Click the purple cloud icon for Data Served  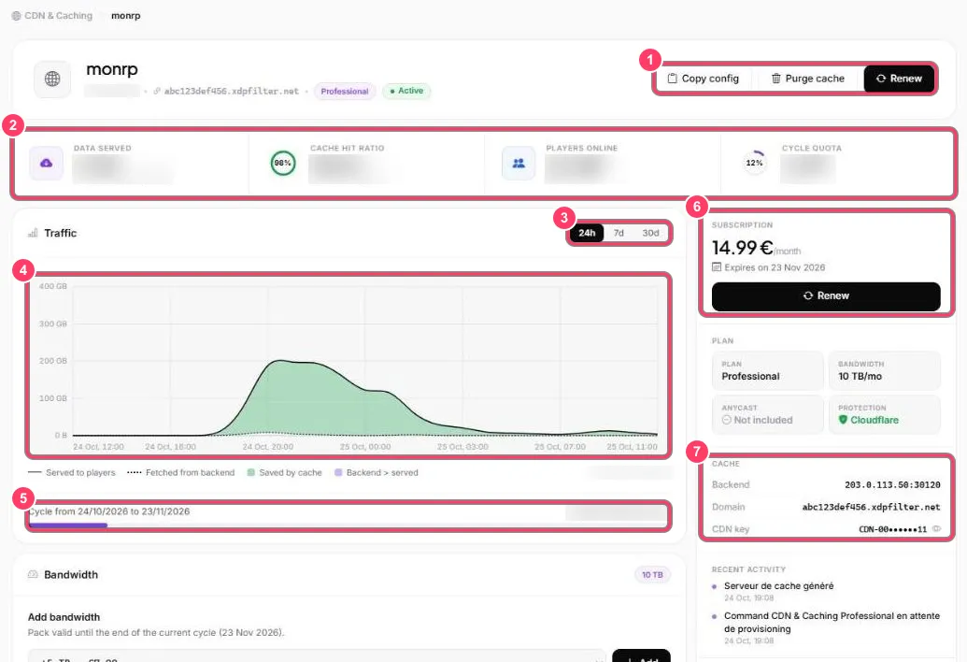click(47, 163)
